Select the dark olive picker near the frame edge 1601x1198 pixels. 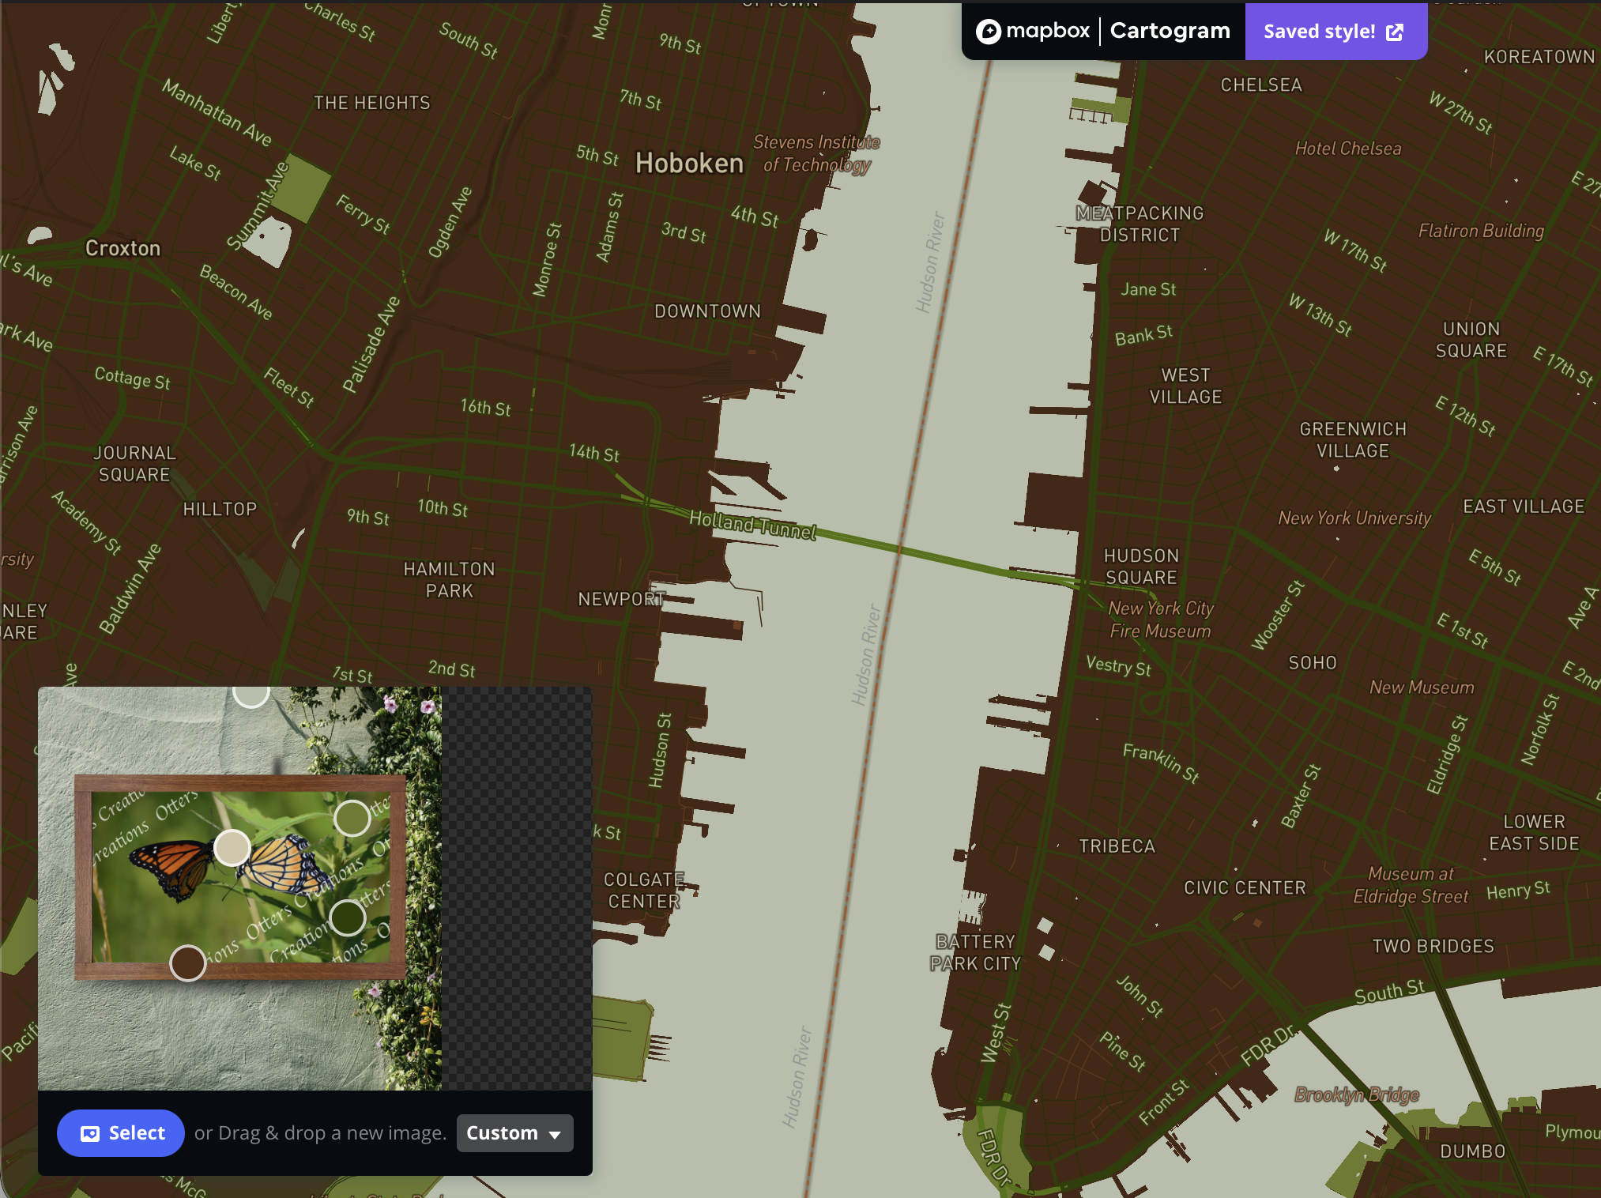347,918
